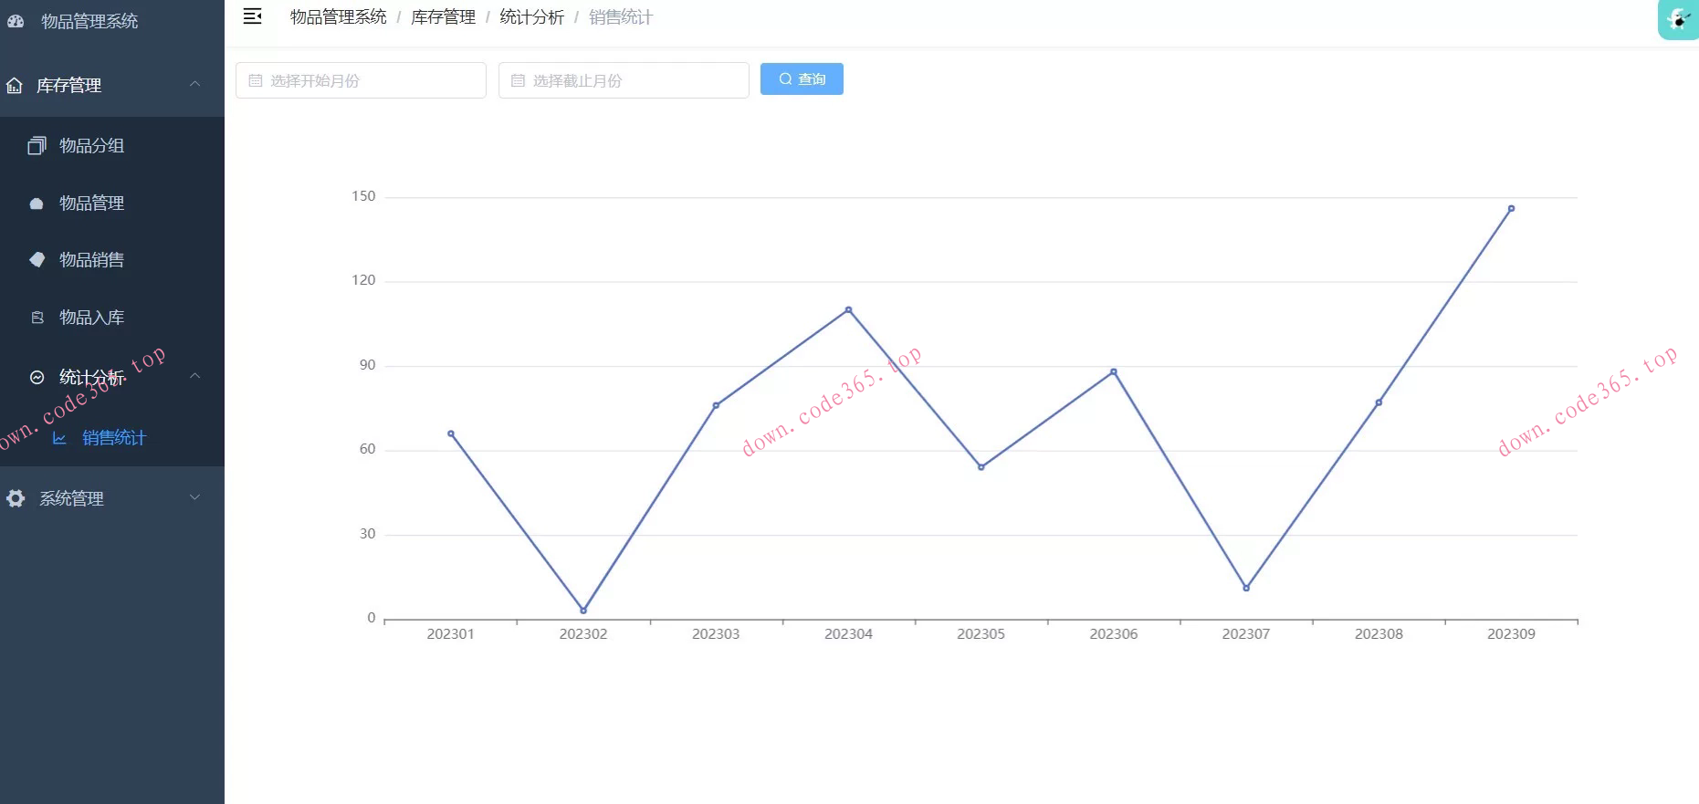Click the 202306 data point on chart
This screenshot has width=1699, height=804.
click(x=1114, y=371)
